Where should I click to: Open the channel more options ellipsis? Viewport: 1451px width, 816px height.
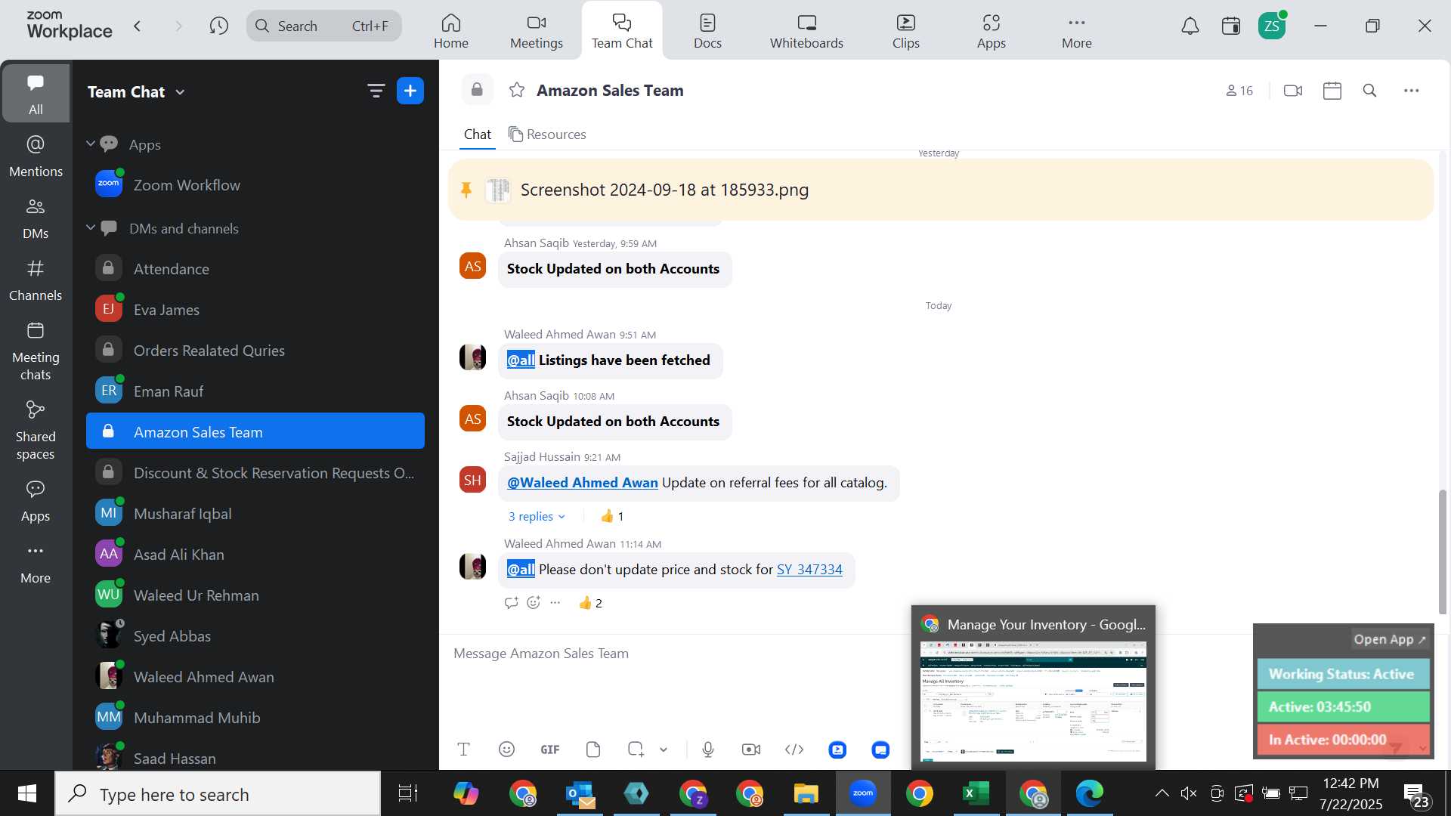(1411, 91)
